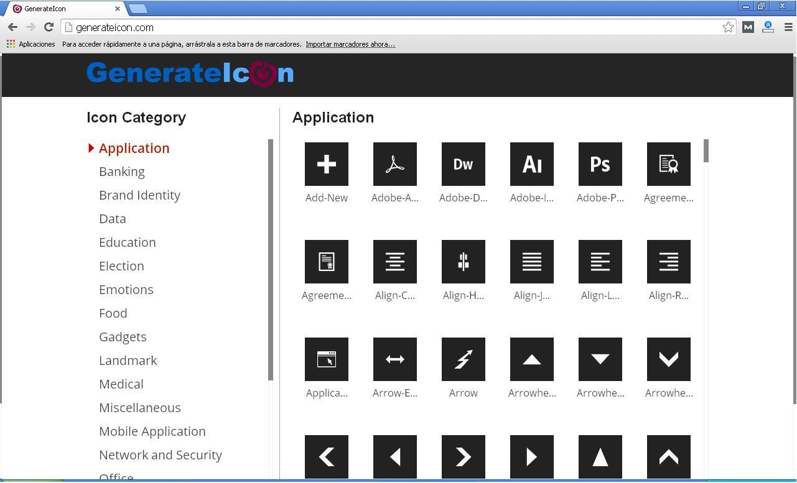
Task: Focus the address bar with generateicon.com
Action: pos(398,27)
